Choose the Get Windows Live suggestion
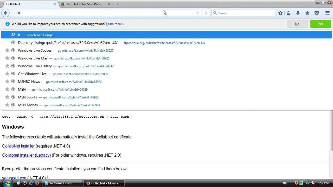 [166, 74]
